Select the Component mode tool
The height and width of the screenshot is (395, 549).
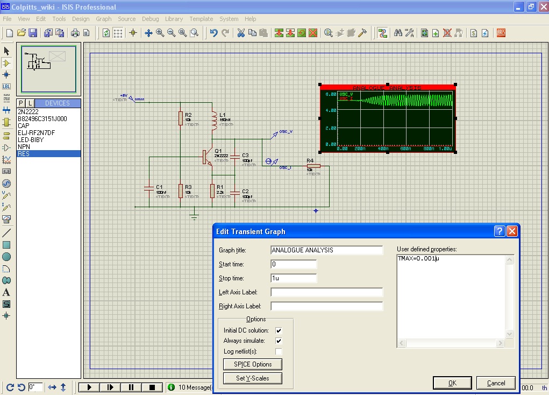[6, 63]
